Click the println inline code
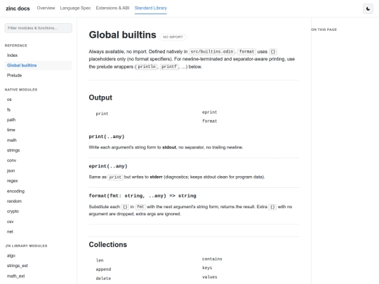Image resolution: width=379 pixels, height=284 pixels. pos(147,67)
